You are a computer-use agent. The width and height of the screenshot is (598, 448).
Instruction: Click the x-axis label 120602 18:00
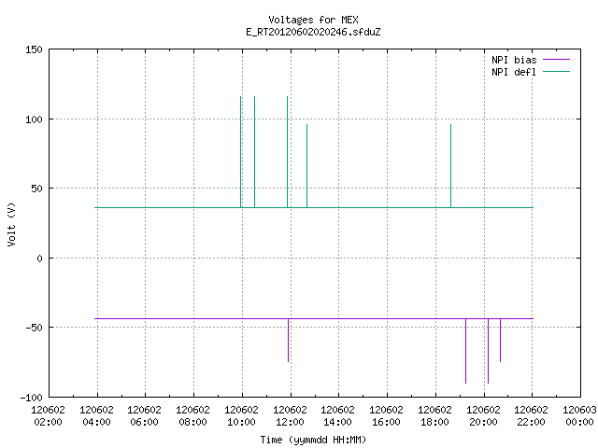pos(434,416)
